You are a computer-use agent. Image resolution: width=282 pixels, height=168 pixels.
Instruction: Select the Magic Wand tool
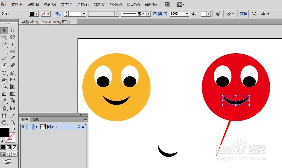tap(4, 37)
